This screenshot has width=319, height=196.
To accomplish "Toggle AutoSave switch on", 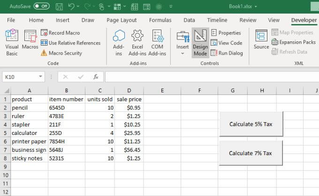I will pos(41,7).
